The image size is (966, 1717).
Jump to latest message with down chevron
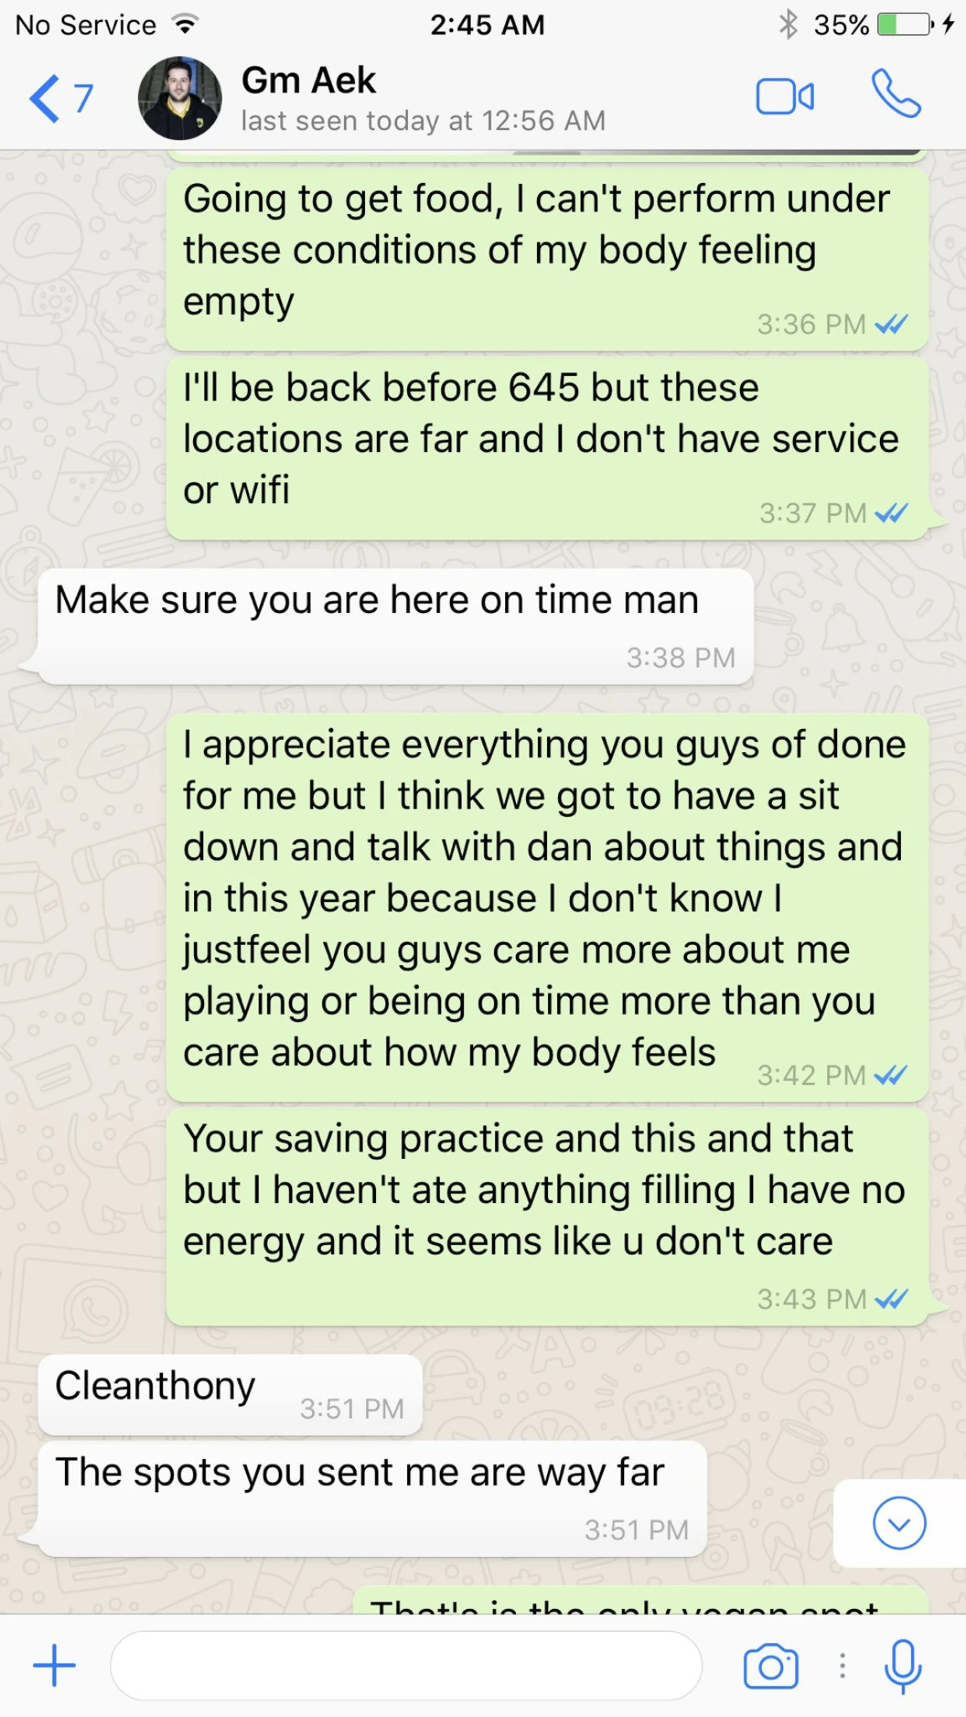click(899, 1523)
